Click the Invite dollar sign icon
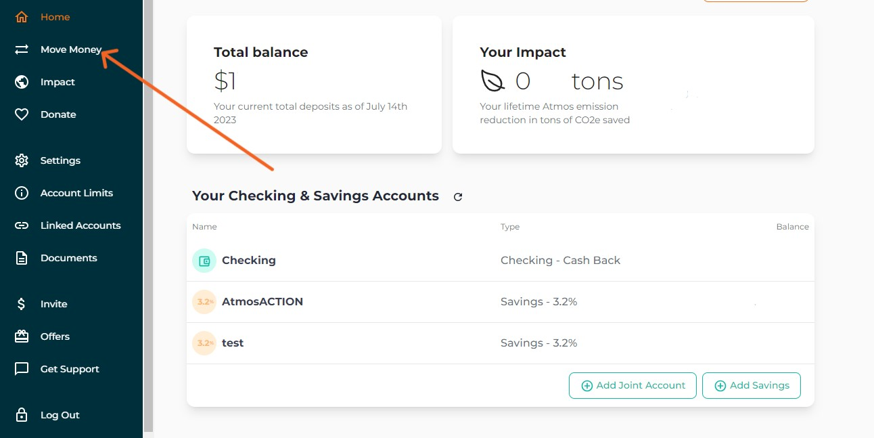Image resolution: width=874 pixels, height=438 pixels. tap(21, 303)
